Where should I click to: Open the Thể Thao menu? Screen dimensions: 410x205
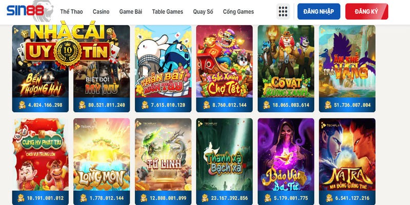coord(71,12)
